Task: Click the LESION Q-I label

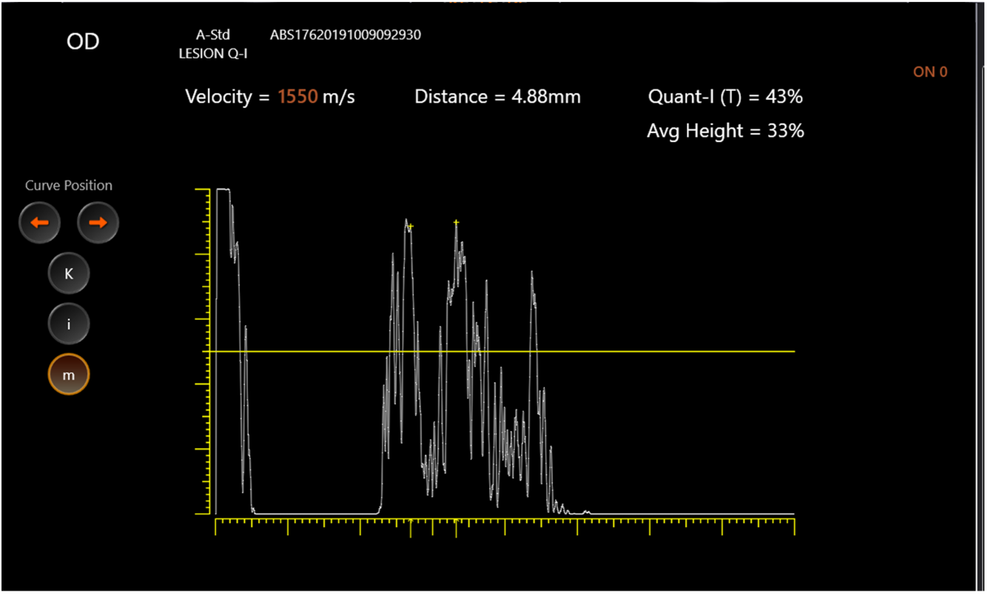Action: tap(212, 54)
